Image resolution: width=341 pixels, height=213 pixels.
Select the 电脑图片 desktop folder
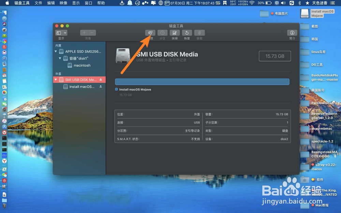pos(264,14)
